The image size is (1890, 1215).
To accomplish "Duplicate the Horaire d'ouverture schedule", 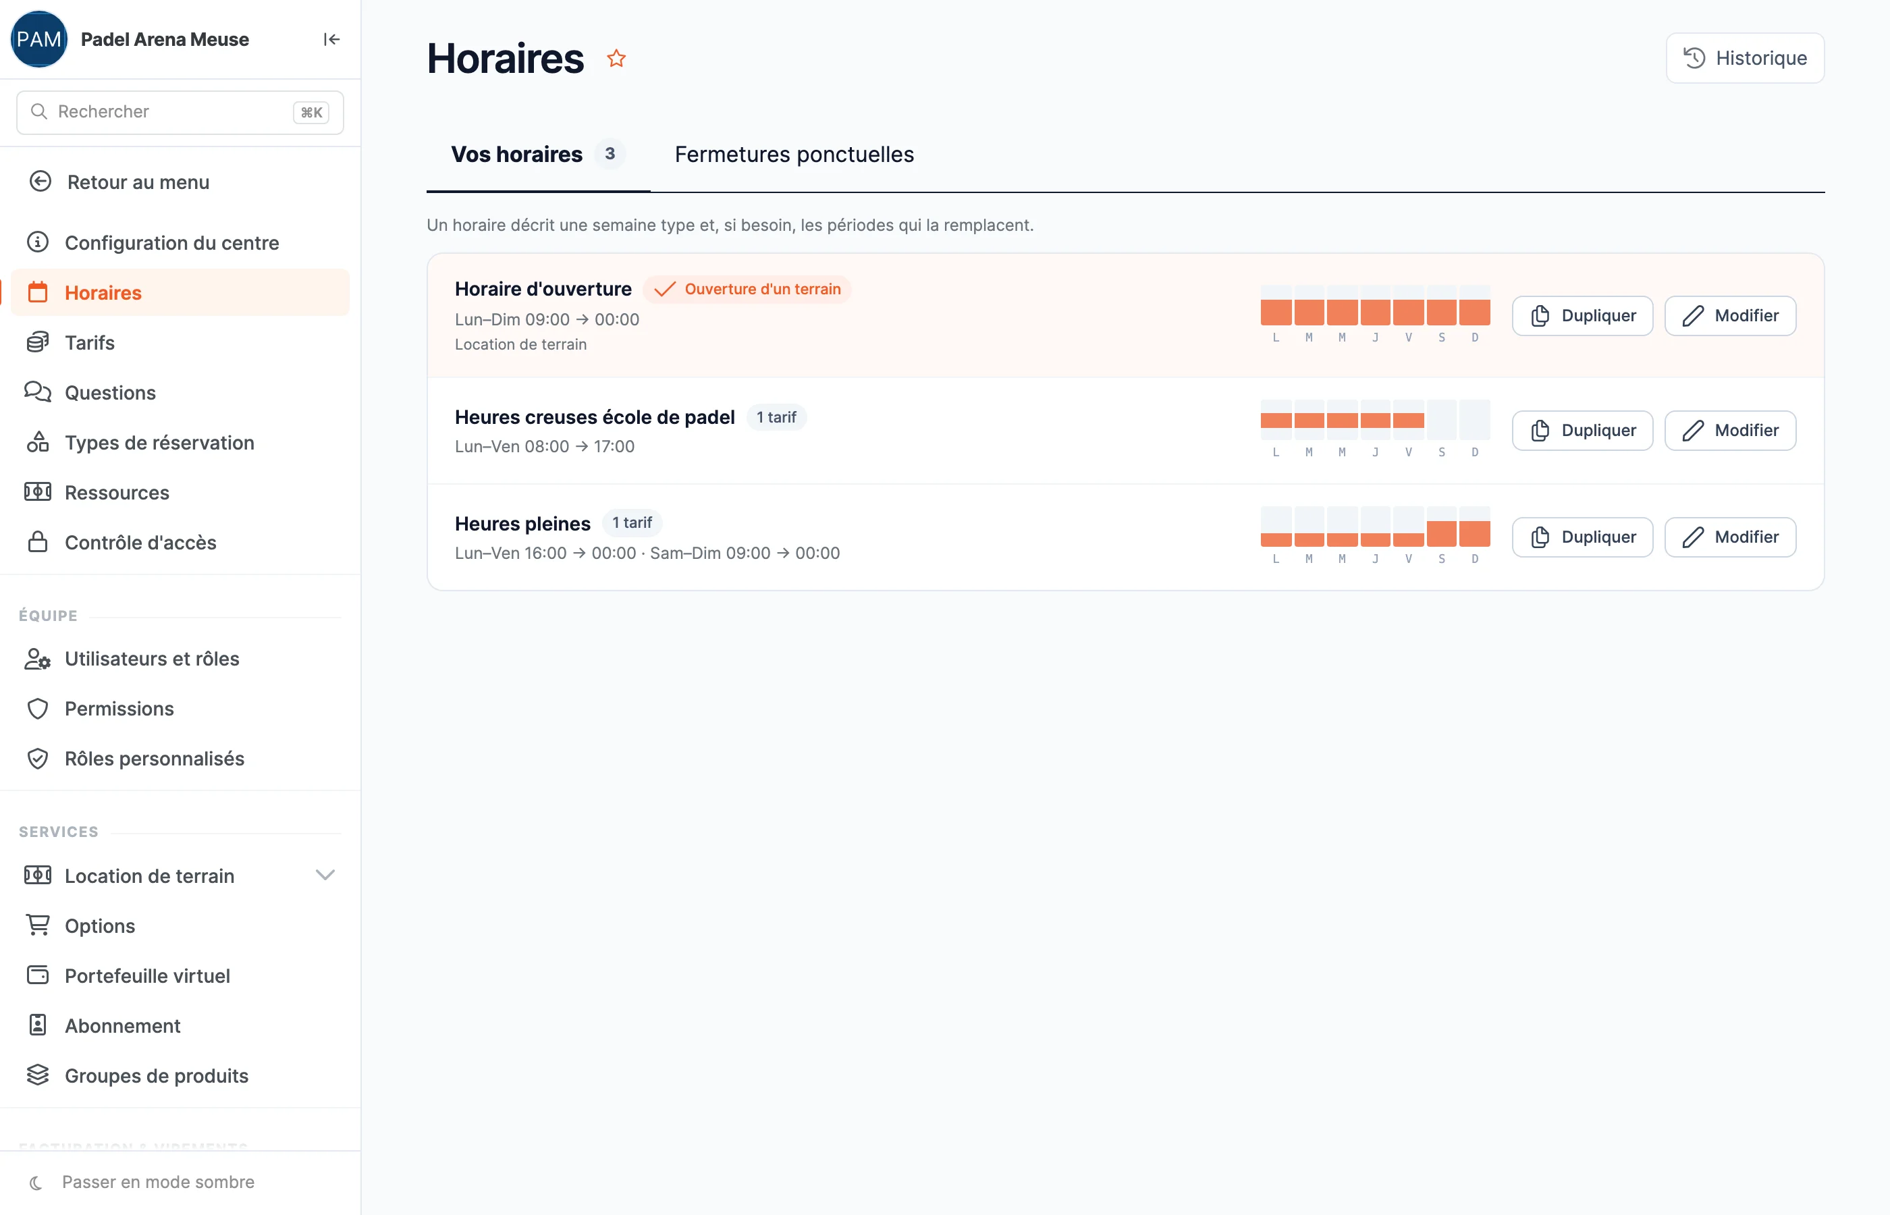I will tap(1582, 316).
